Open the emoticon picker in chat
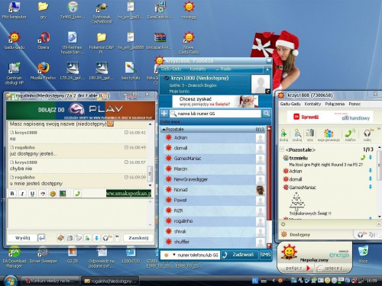This screenshot has width=382, height=286. [x=53, y=194]
